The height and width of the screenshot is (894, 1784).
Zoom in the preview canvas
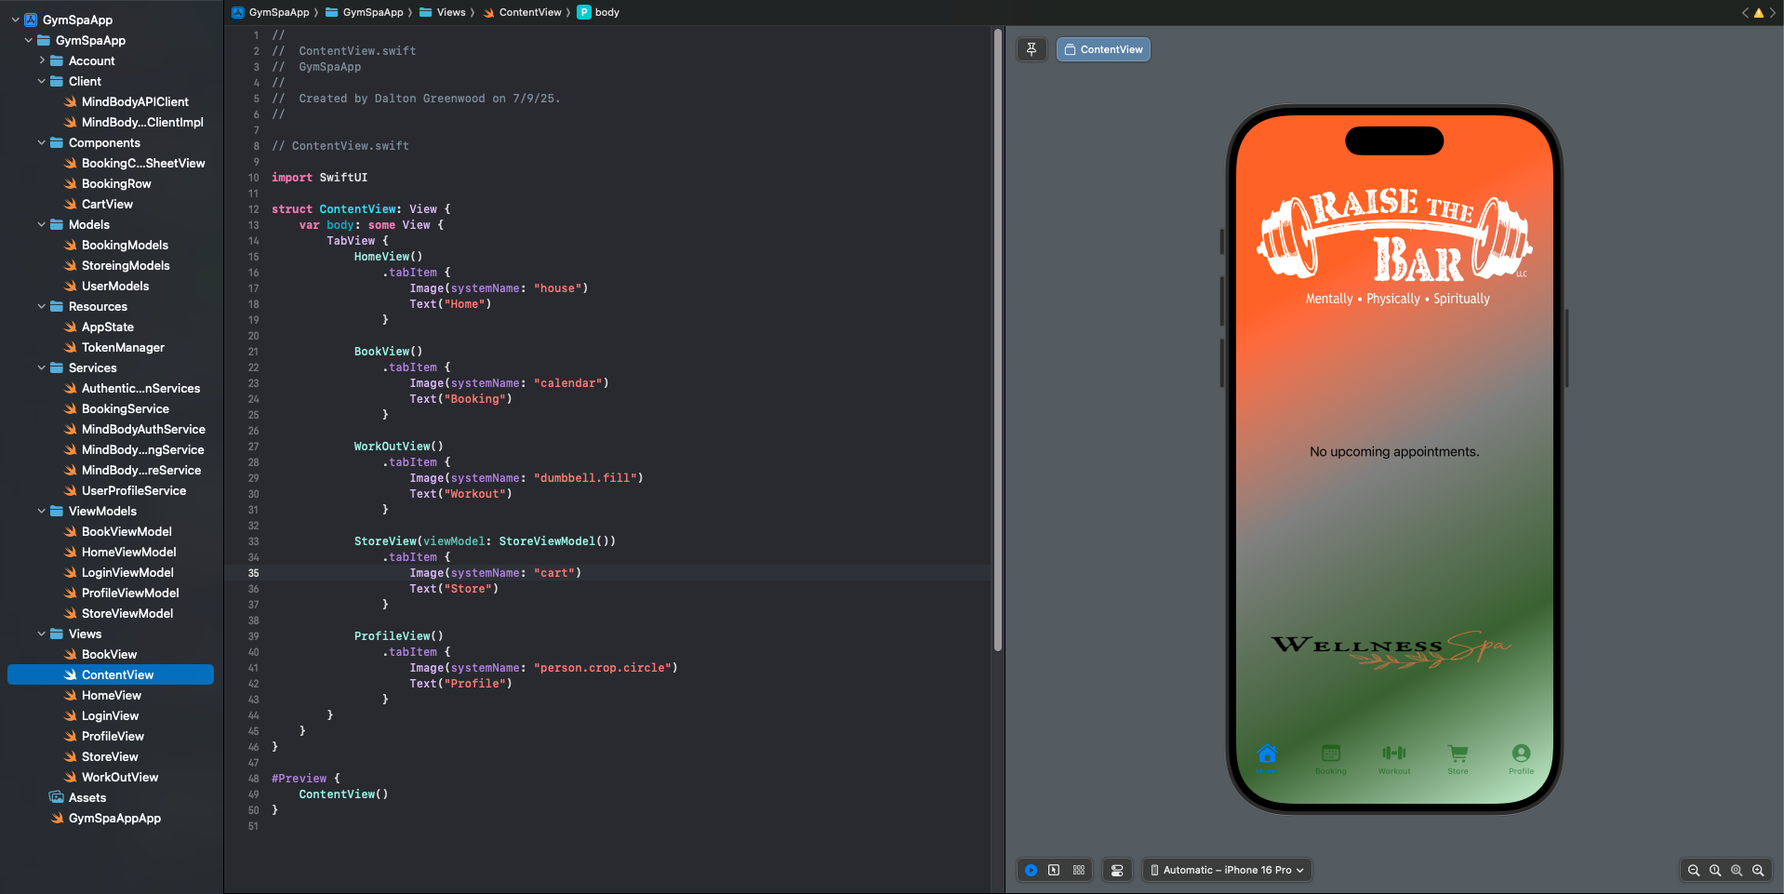1758,870
